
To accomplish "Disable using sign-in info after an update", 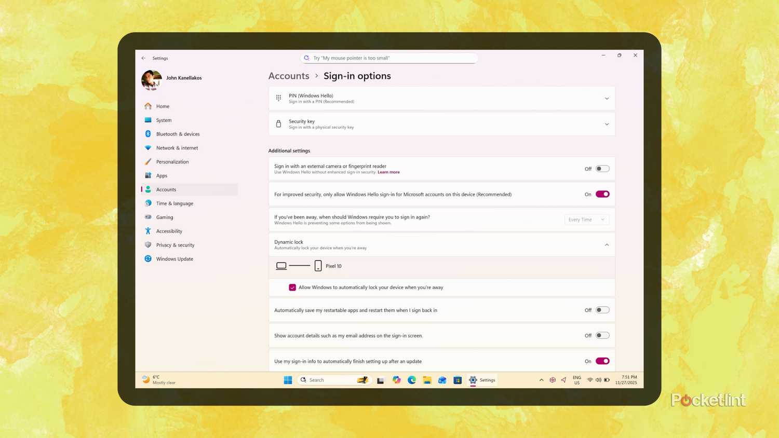I will 602,361.
